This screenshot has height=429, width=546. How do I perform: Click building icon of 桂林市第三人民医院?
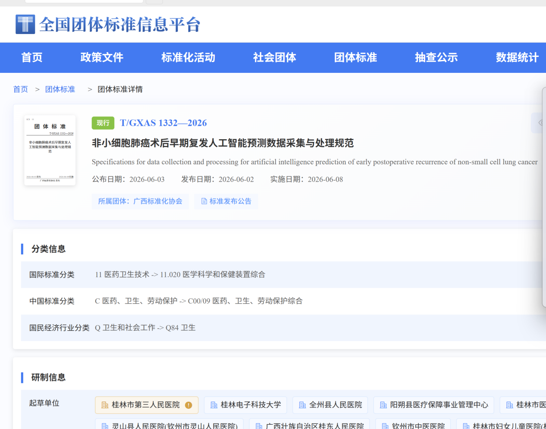tap(105, 405)
